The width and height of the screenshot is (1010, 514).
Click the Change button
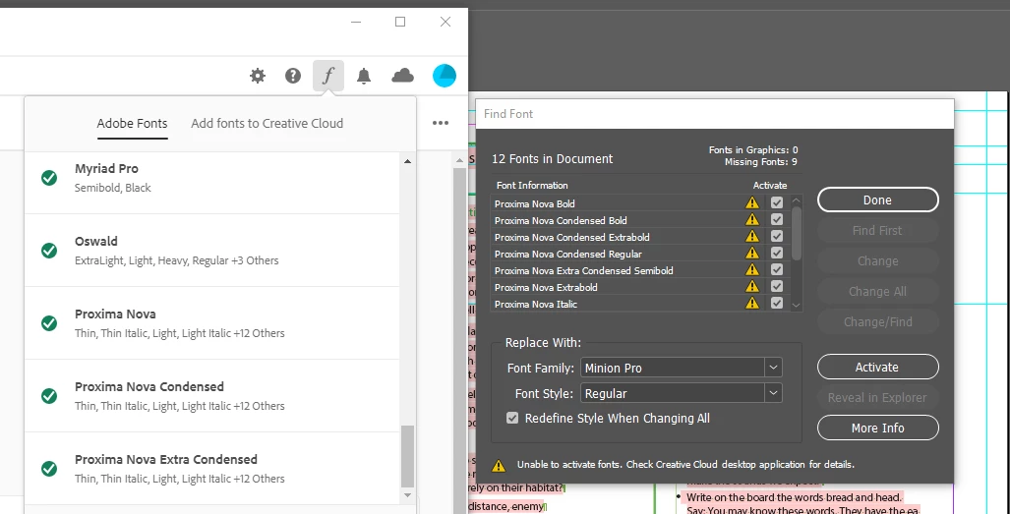click(x=878, y=261)
